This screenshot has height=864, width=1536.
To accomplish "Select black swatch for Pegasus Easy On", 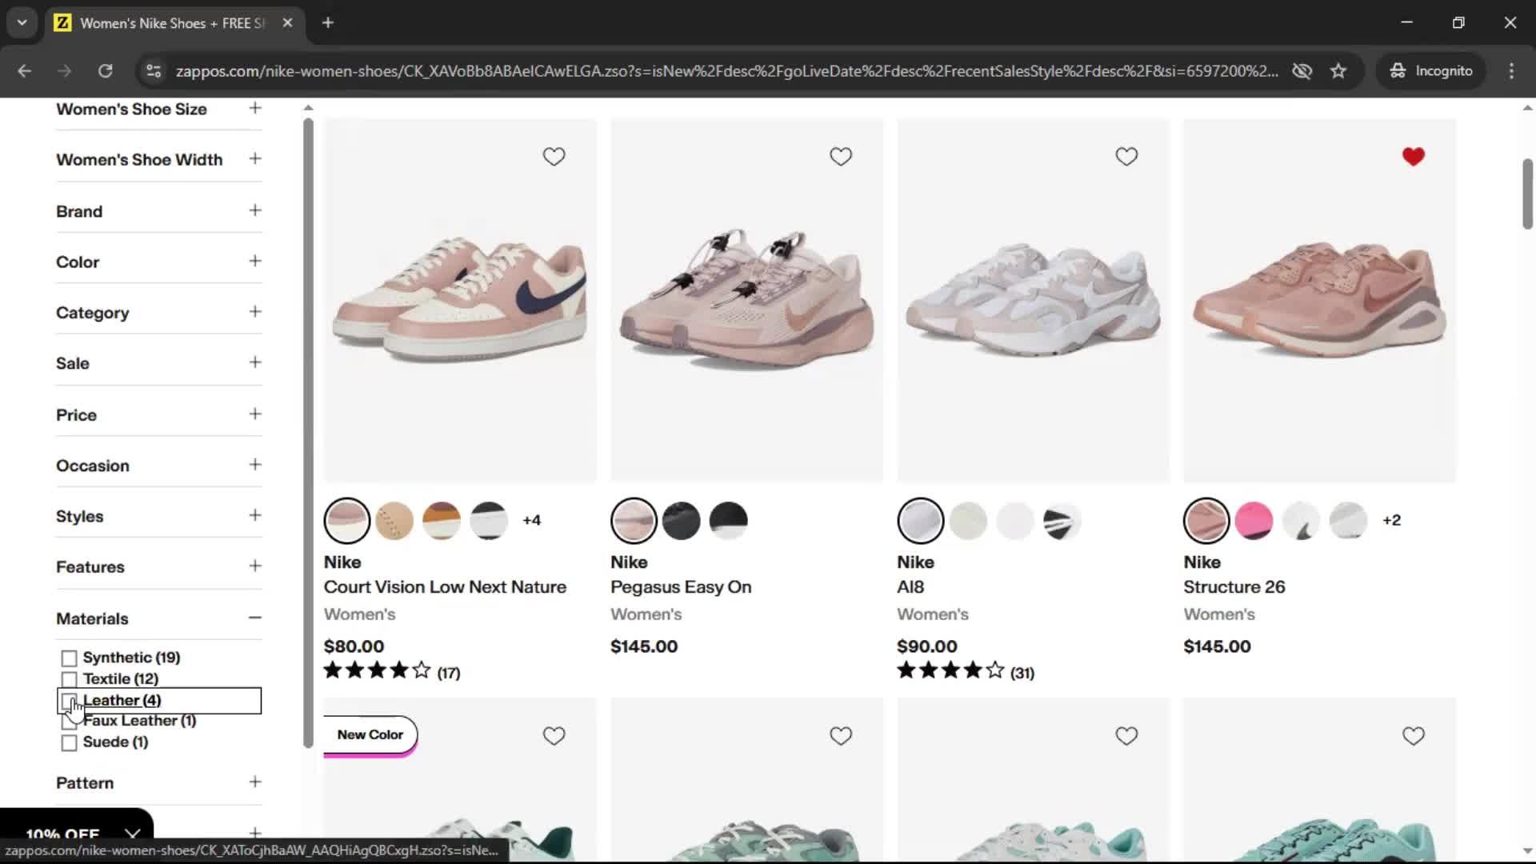I will [728, 520].
